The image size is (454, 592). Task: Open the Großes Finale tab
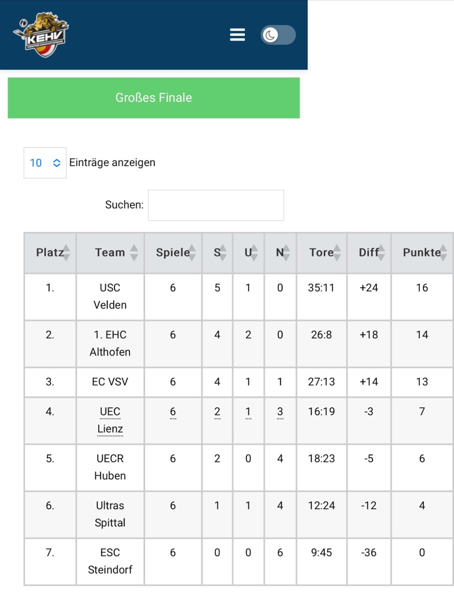tap(154, 98)
